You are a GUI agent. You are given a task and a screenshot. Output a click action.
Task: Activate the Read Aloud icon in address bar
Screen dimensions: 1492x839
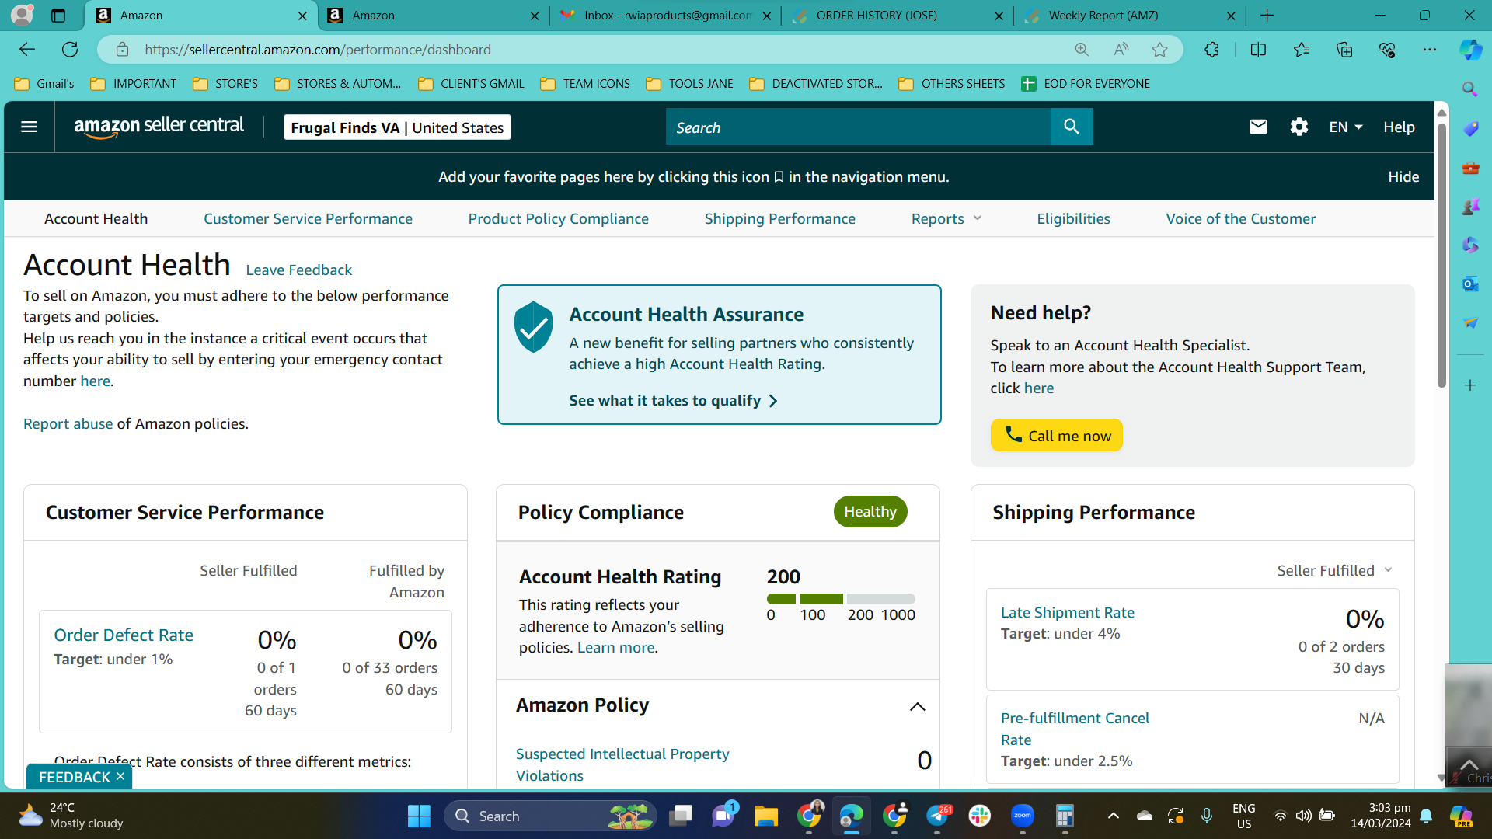click(1121, 50)
